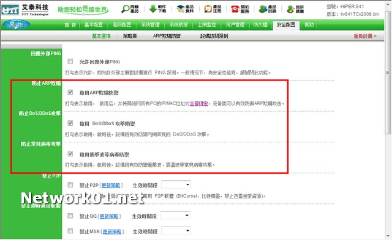This screenshot has width=392, height=240.
Task: Click the green download arrow icon
Action: 153,9
